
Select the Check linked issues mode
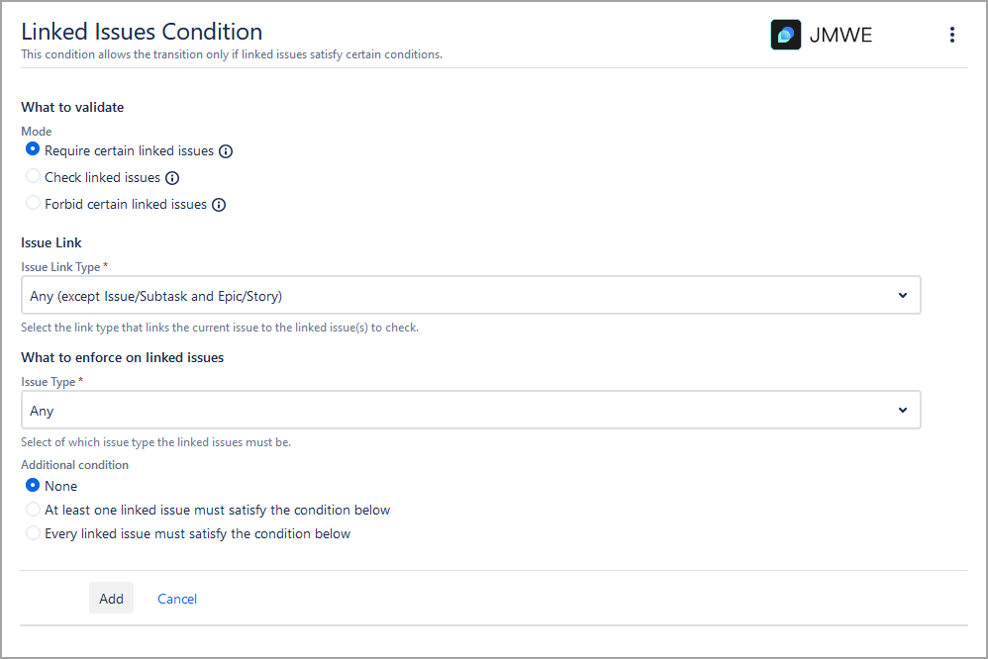[33, 176]
